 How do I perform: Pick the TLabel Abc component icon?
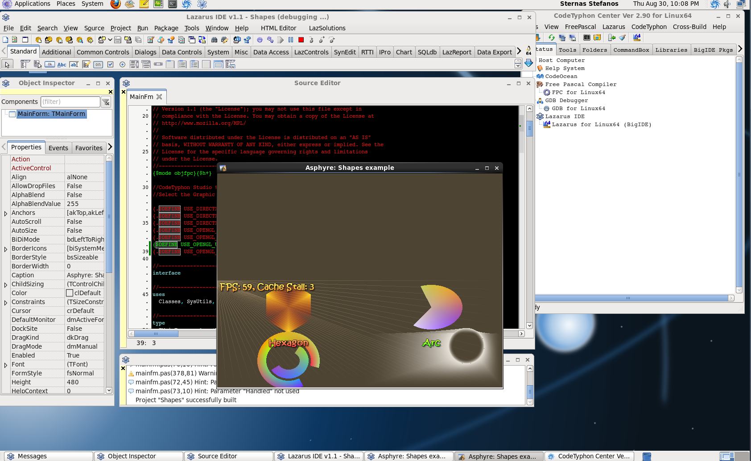click(62, 64)
